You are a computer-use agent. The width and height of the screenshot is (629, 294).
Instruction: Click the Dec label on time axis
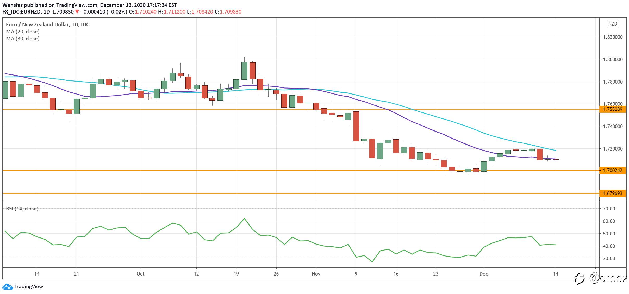(x=484, y=274)
